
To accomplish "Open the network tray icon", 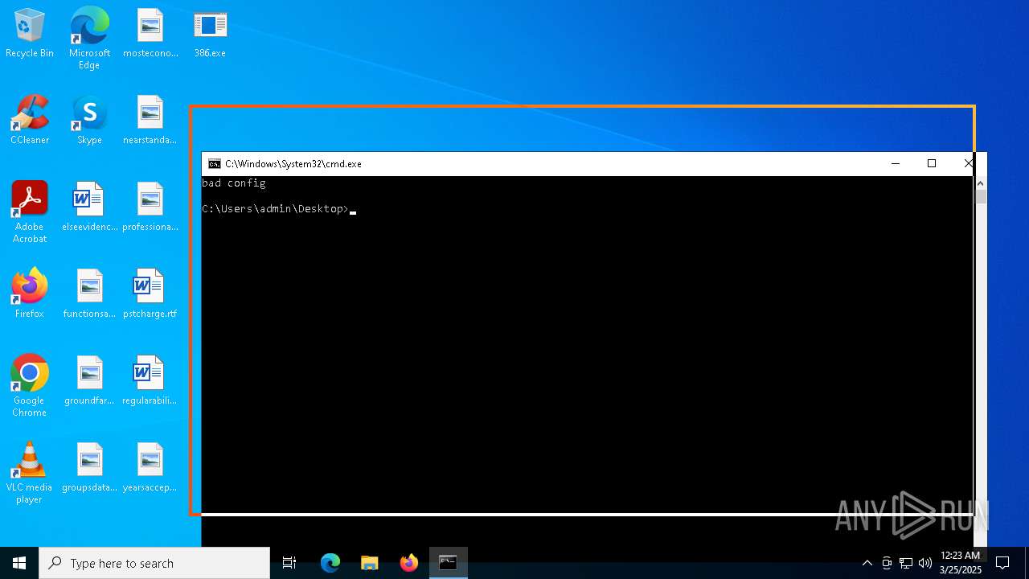I will point(906,563).
